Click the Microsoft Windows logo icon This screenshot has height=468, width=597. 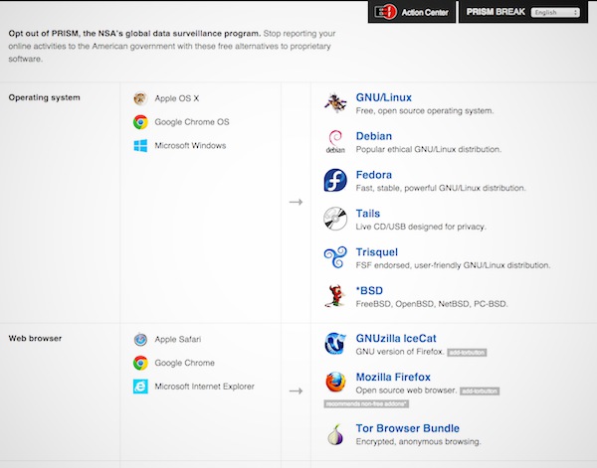(140, 146)
